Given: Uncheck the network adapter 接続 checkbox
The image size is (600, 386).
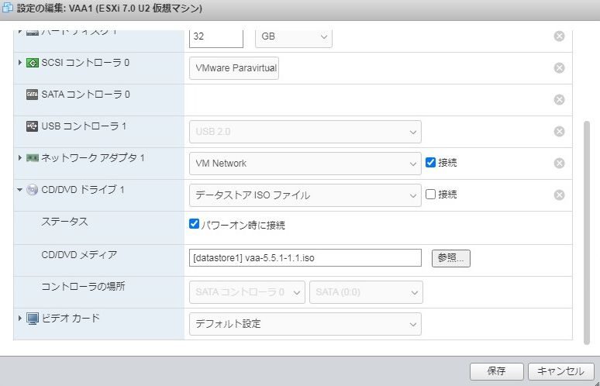Looking at the screenshot, I should coord(430,162).
